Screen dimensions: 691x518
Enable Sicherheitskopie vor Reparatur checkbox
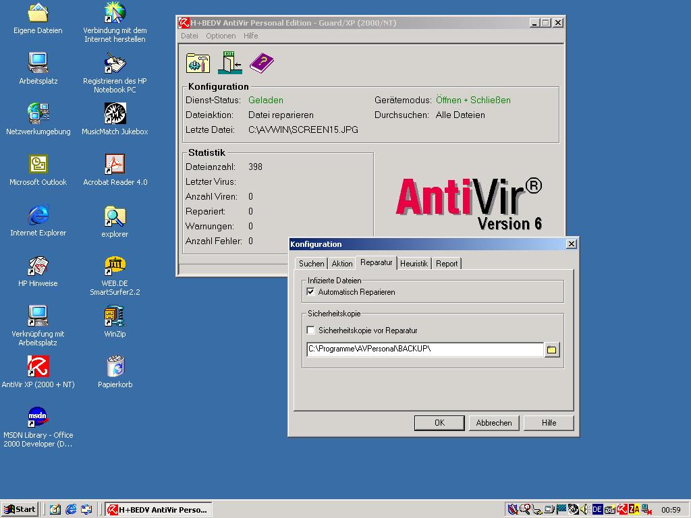click(310, 330)
